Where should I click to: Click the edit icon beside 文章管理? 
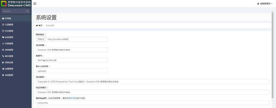pyautogui.click(x=3, y=25)
